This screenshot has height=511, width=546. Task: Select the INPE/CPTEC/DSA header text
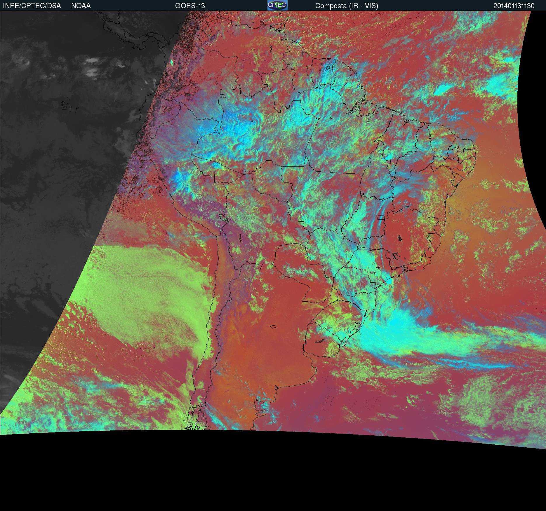click(32, 6)
